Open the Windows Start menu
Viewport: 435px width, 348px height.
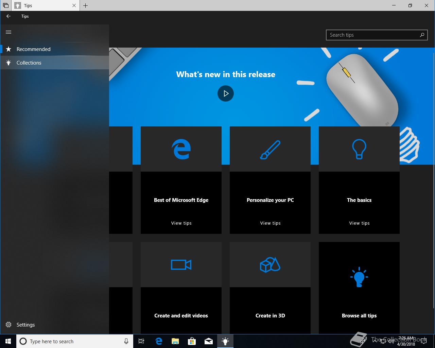pyautogui.click(x=8, y=341)
